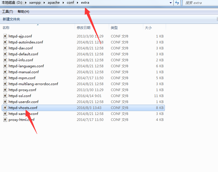
Task: Click the httpd-multilang-errordoc.conf file icon
Action: (x=5, y=84)
